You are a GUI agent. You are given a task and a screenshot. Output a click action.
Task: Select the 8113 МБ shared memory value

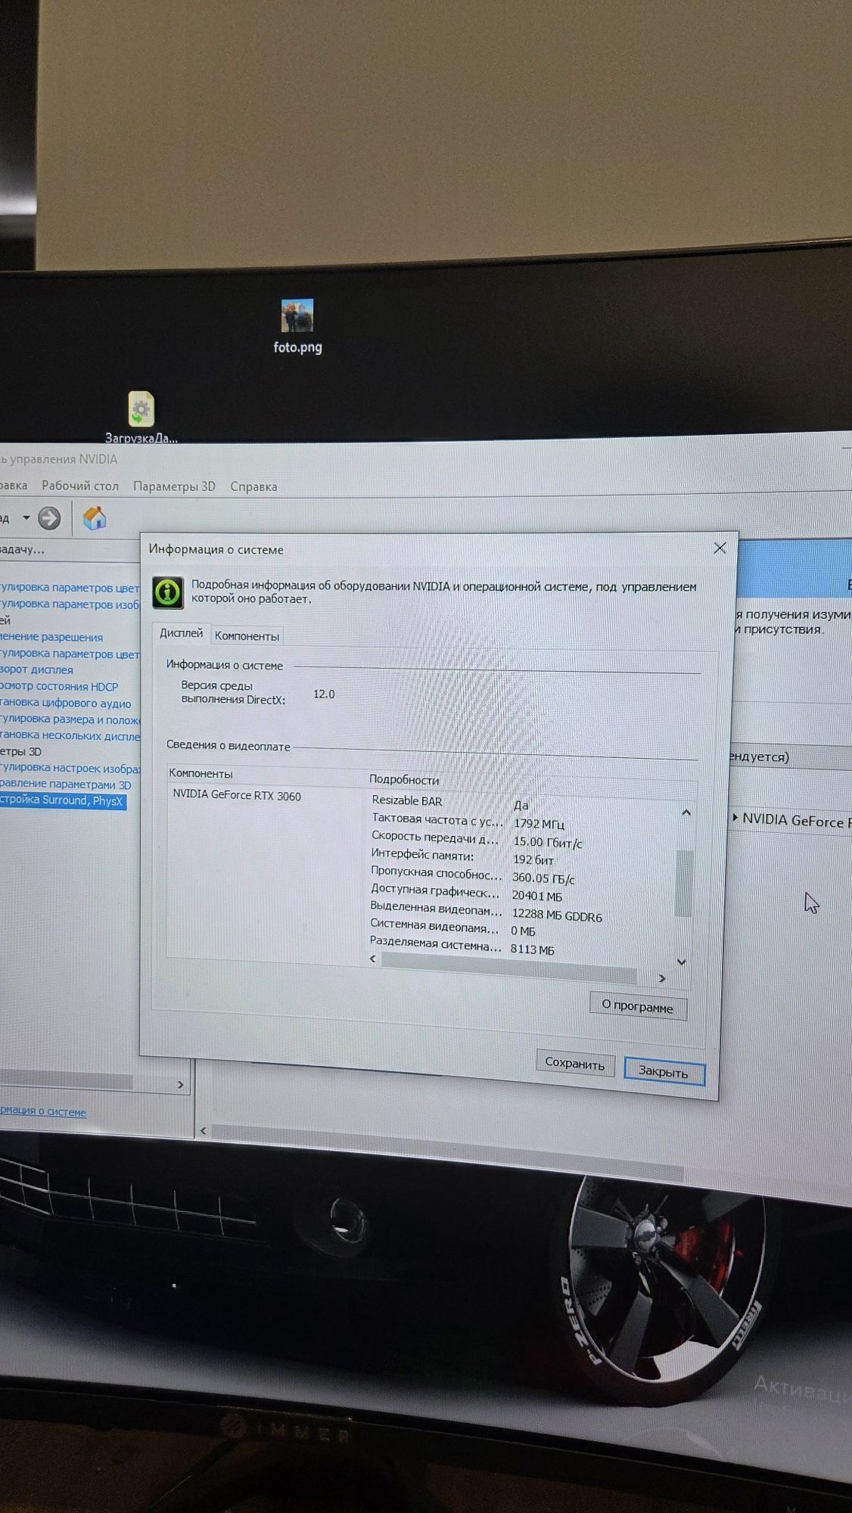[533, 949]
